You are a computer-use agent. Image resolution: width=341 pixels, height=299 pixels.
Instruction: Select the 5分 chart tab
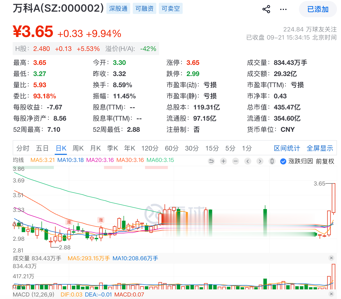(230, 148)
